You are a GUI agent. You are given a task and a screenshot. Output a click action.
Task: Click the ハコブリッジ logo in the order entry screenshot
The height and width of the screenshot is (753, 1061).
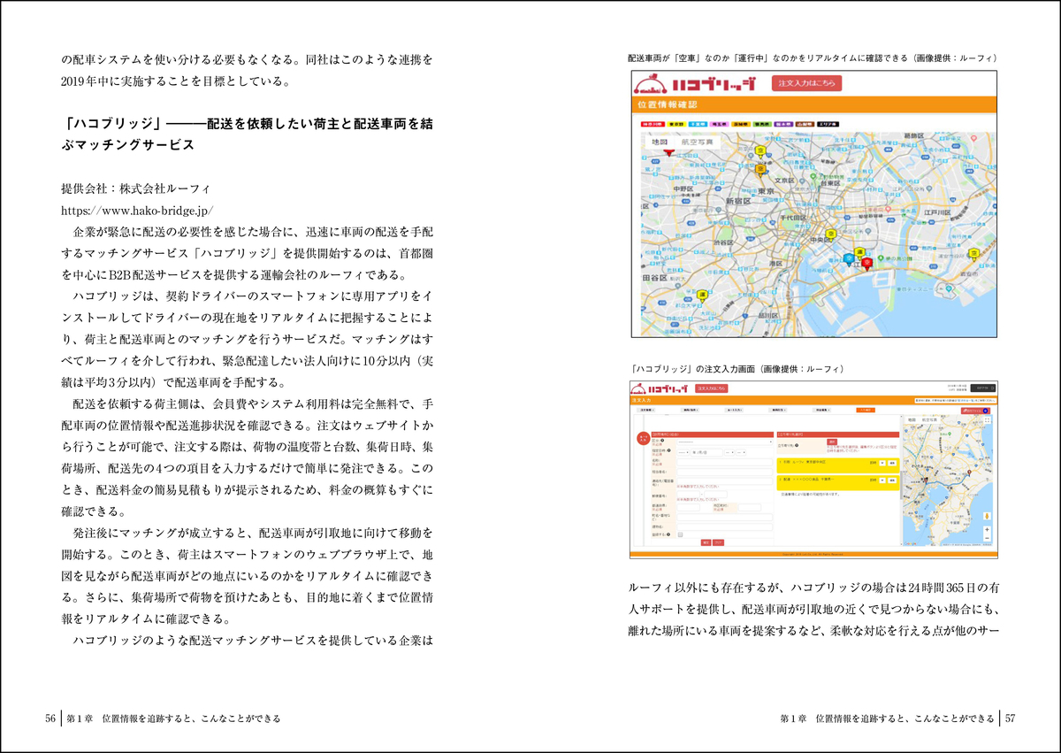click(x=659, y=388)
